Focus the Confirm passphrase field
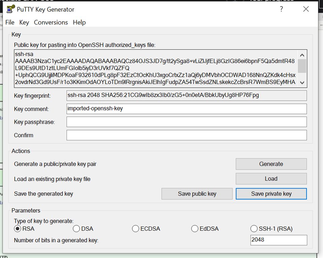This screenshot has width=323, height=258. point(187,135)
